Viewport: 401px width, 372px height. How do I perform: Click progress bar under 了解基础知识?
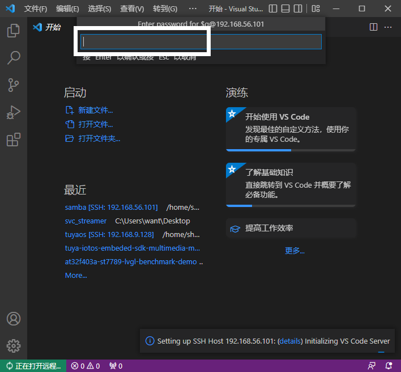tap(291, 206)
